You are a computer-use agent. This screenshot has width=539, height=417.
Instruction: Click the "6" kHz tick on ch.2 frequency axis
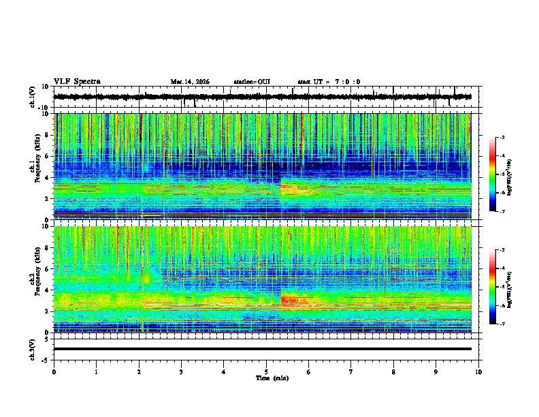(47, 268)
